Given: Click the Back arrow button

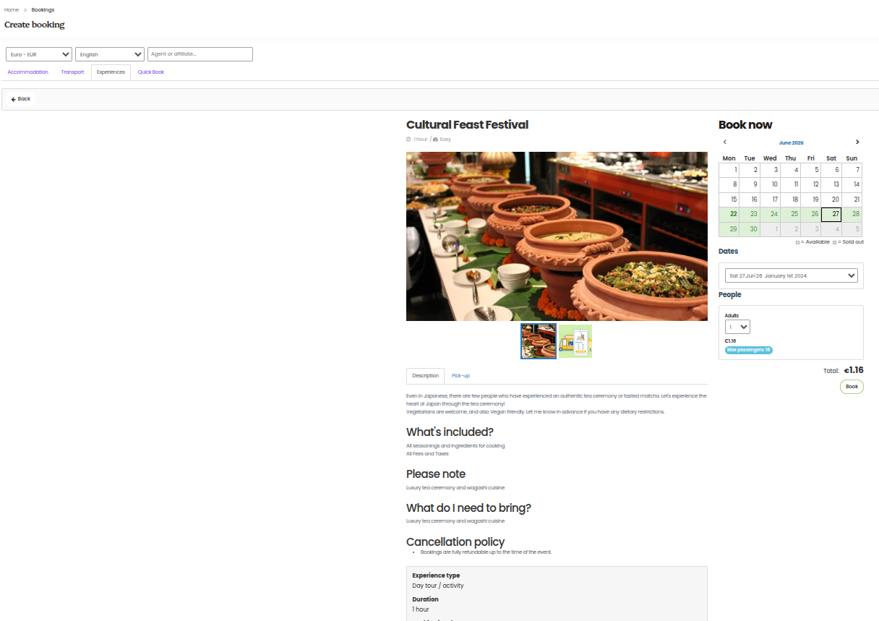Looking at the screenshot, I should (x=21, y=99).
